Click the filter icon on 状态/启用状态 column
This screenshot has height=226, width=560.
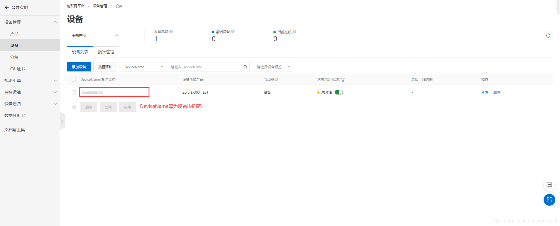343,80
